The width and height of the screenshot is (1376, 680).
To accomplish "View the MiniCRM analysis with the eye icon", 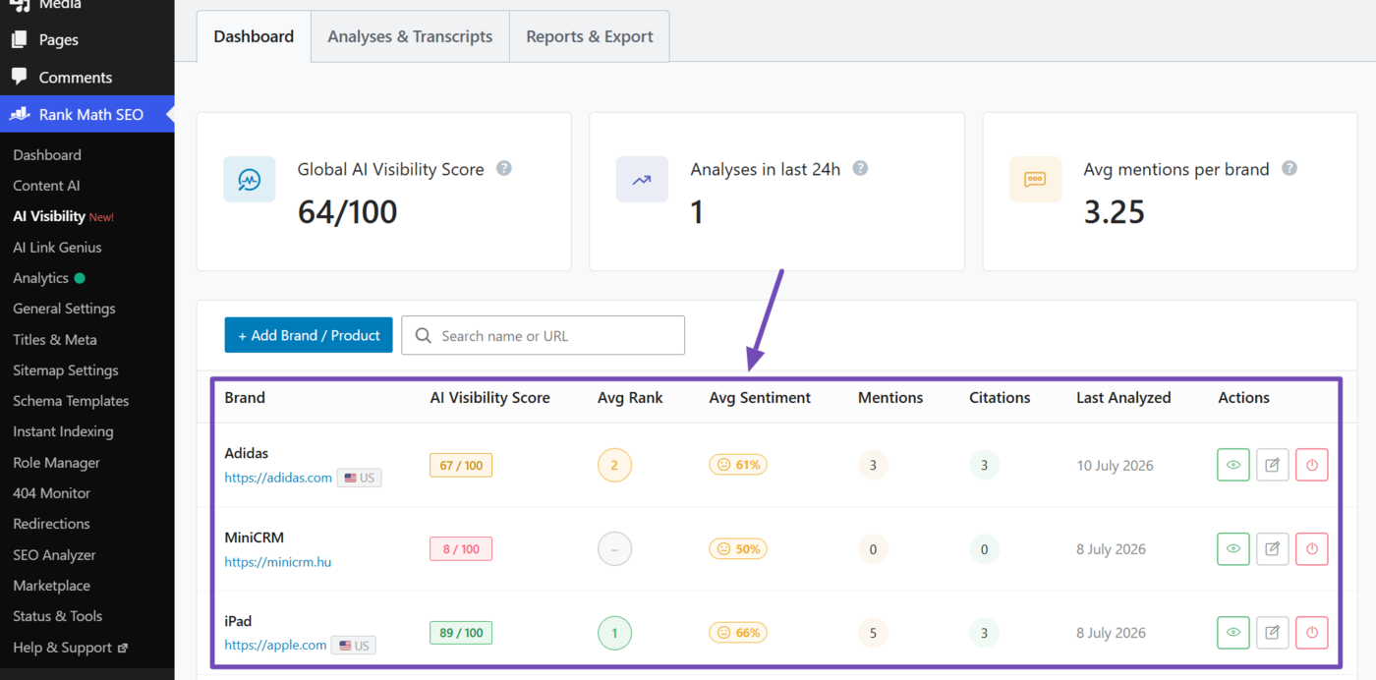I will (1233, 548).
